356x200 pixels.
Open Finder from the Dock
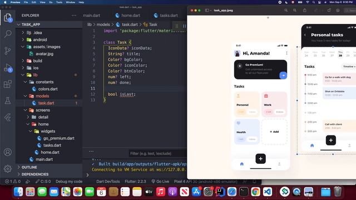(18, 192)
